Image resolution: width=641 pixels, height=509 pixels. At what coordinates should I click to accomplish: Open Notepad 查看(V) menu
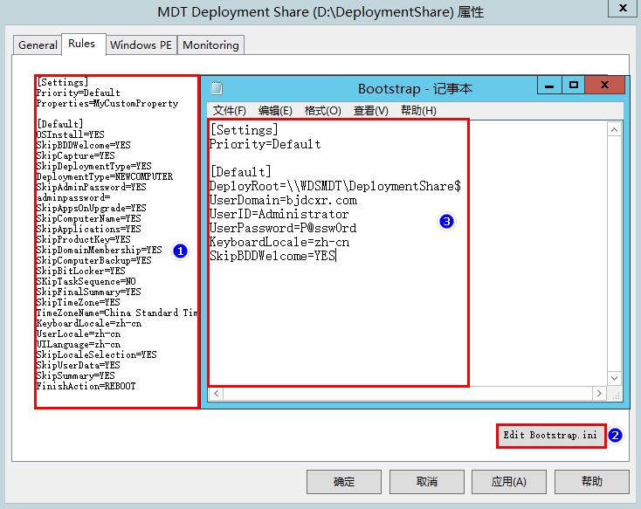(x=370, y=110)
